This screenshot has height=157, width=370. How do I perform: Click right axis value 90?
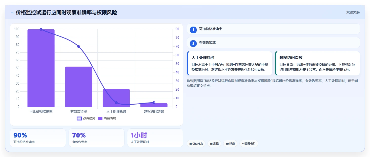pyautogui.click(x=177, y=29)
